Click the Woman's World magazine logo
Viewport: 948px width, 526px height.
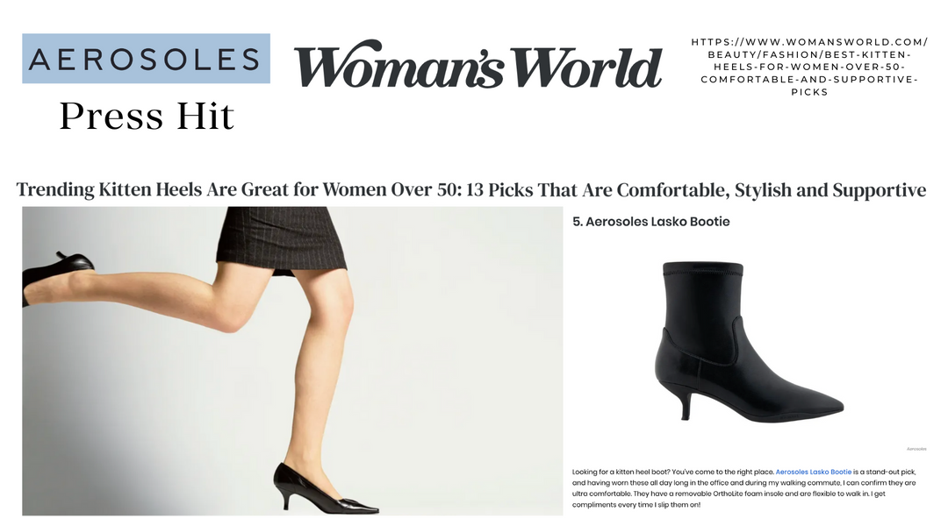[478, 65]
